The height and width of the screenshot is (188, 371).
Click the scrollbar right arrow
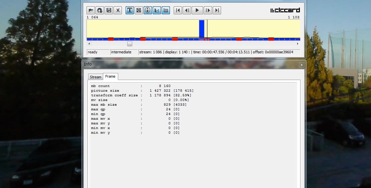tap(298, 44)
